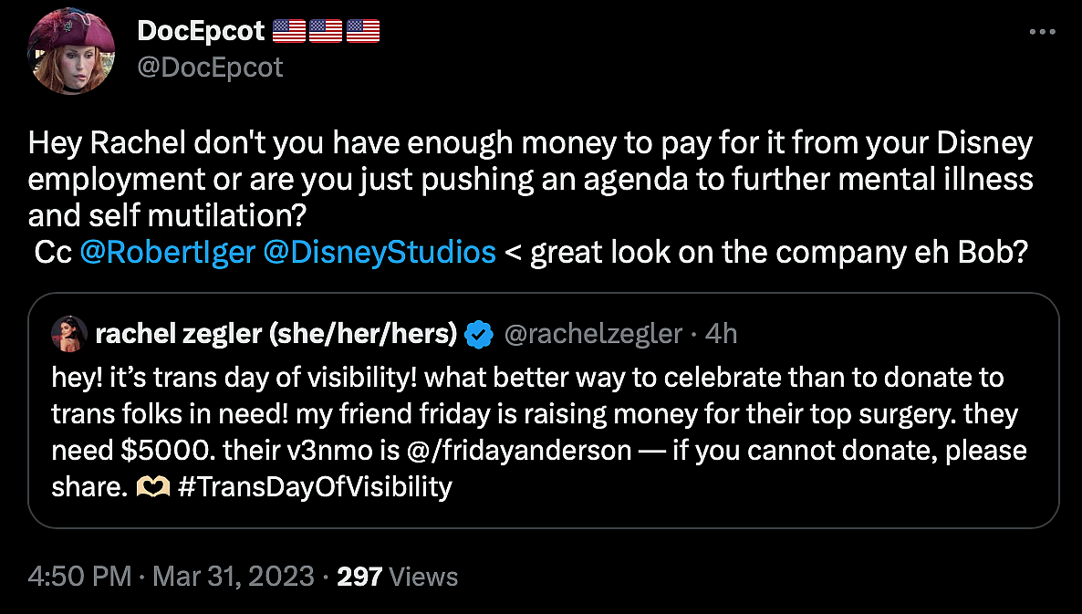Open the @rachelzegler handle in the quoted tweet

tap(593, 335)
